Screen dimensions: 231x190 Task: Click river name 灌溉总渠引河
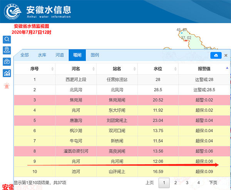point(76,151)
